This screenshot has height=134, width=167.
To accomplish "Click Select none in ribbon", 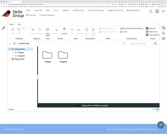I will (x=151, y=32).
